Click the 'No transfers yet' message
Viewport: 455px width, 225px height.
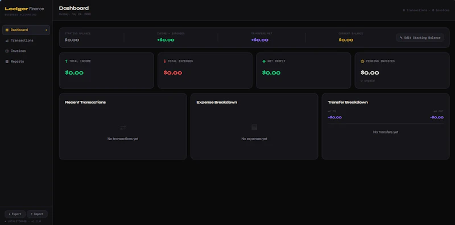tap(386, 132)
